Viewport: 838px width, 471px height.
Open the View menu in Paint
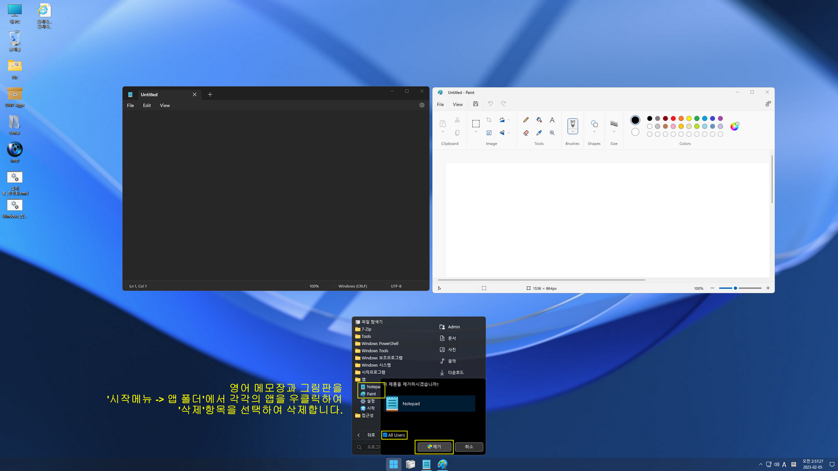click(457, 105)
